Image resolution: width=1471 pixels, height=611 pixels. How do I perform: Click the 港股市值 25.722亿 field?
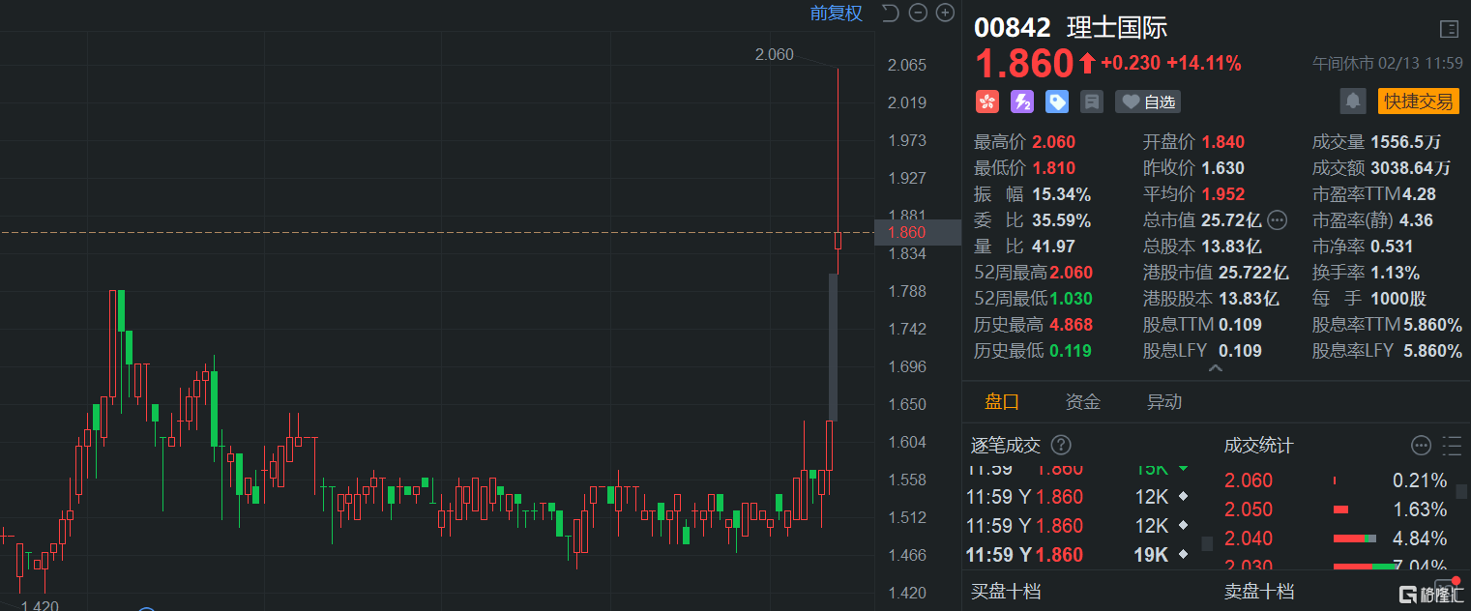(x=1216, y=273)
